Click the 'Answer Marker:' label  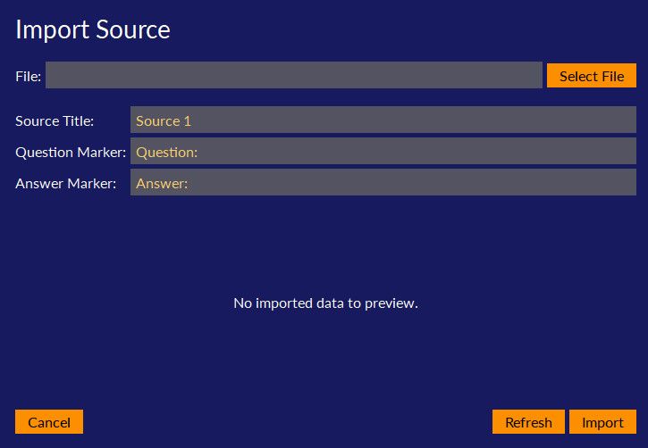tap(65, 183)
